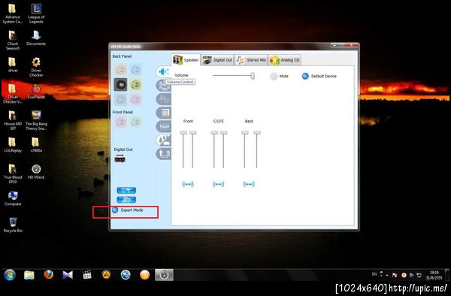Open the League of Legends desktop shortcut

(36, 14)
